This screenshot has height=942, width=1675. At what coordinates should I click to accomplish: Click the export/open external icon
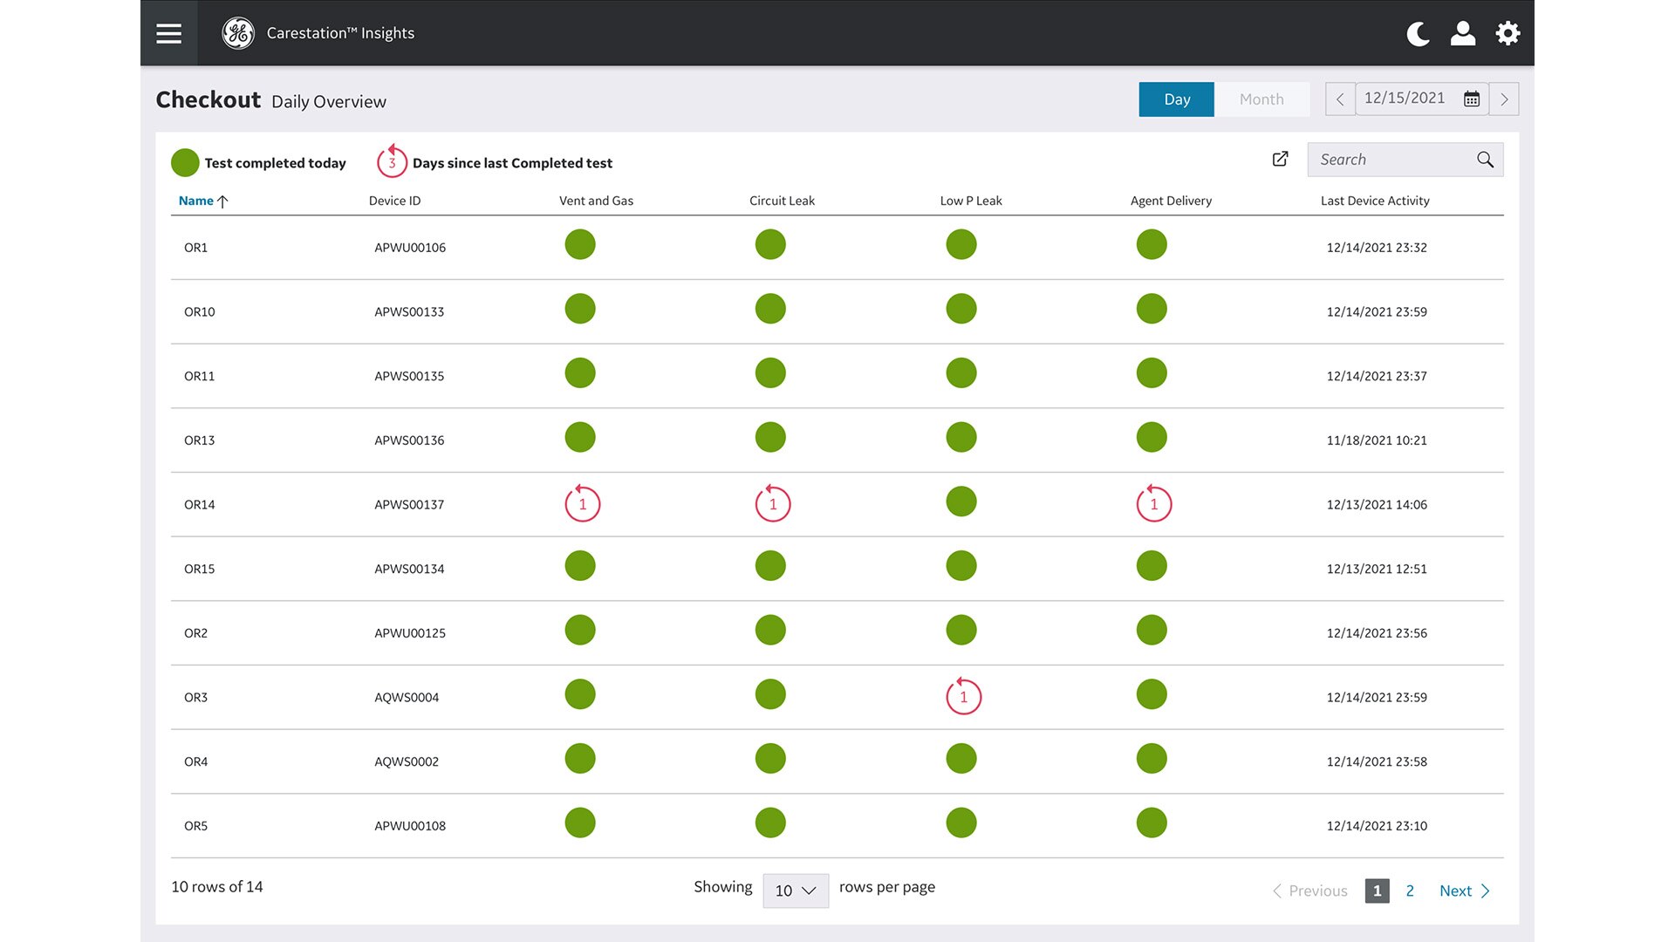pyautogui.click(x=1280, y=159)
